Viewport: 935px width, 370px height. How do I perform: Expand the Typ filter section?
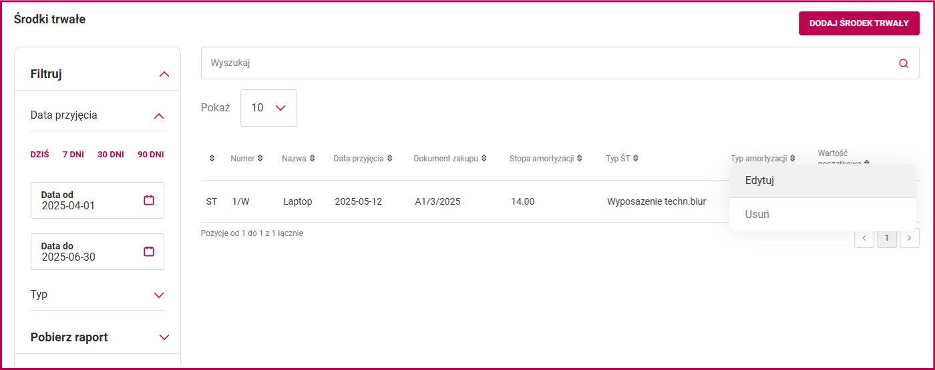159,295
